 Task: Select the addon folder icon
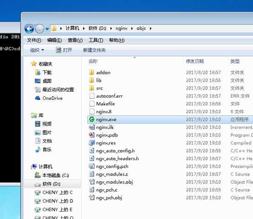pyautogui.click(x=92, y=72)
